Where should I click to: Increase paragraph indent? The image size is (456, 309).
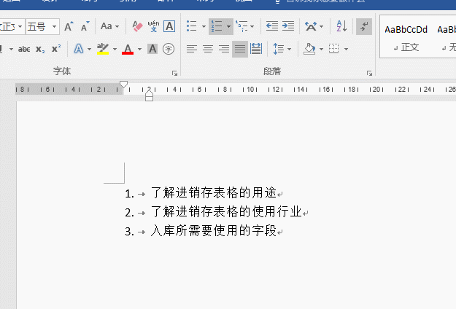pos(288,26)
